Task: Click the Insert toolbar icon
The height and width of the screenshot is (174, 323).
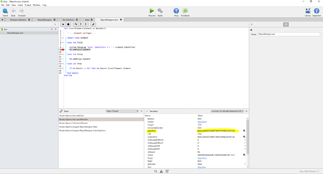Action: pos(5,11)
